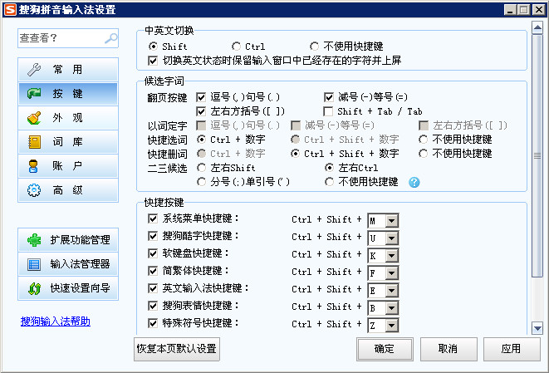The image size is (549, 373).
Task: Click the user avatar icon for 账户
Action: coord(33,166)
